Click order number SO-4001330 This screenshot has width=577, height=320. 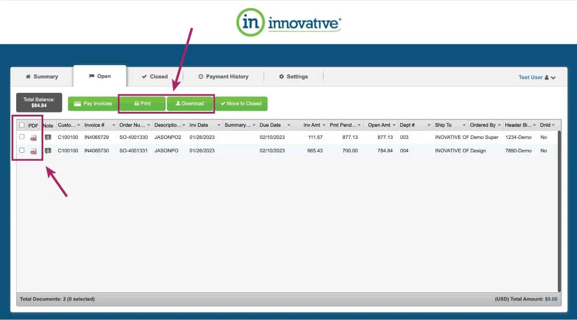click(x=134, y=137)
